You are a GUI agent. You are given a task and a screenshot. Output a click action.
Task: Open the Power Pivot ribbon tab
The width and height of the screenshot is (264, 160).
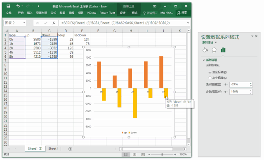click(x=107, y=13)
